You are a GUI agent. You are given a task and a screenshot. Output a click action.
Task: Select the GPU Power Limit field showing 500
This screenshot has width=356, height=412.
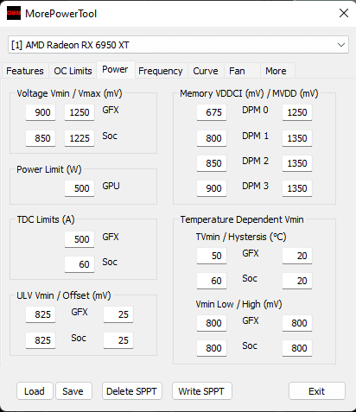click(x=79, y=188)
